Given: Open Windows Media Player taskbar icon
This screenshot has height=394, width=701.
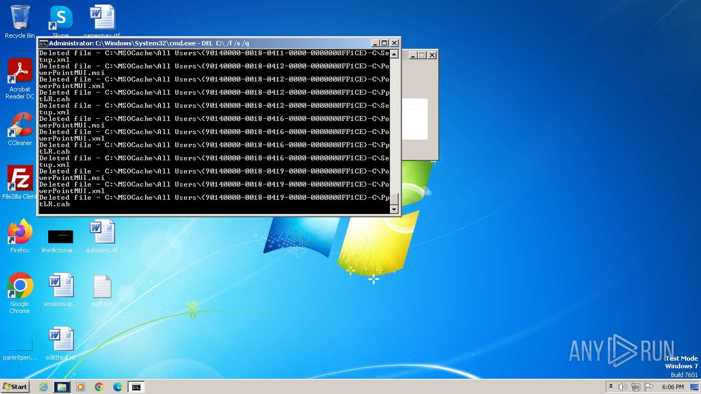Looking at the screenshot, I should pos(81,387).
